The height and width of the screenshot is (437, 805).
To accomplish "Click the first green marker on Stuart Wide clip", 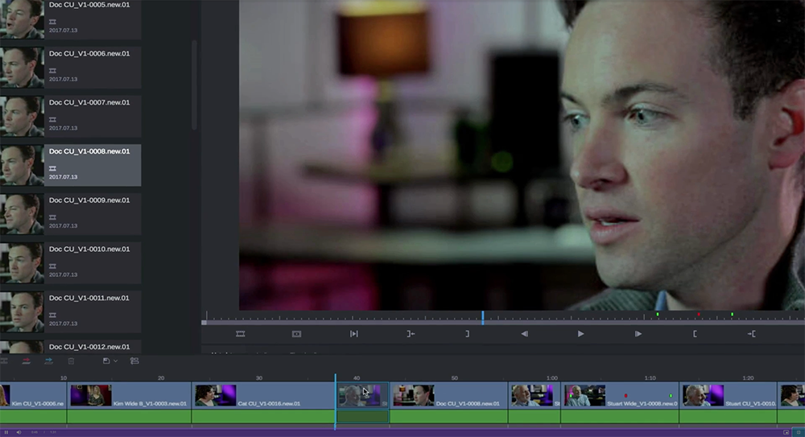I will click(x=572, y=396).
